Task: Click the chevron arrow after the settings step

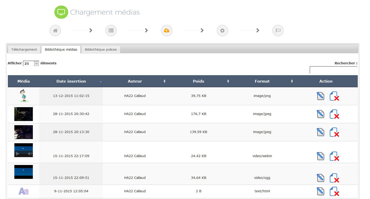Action: (258, 30)
